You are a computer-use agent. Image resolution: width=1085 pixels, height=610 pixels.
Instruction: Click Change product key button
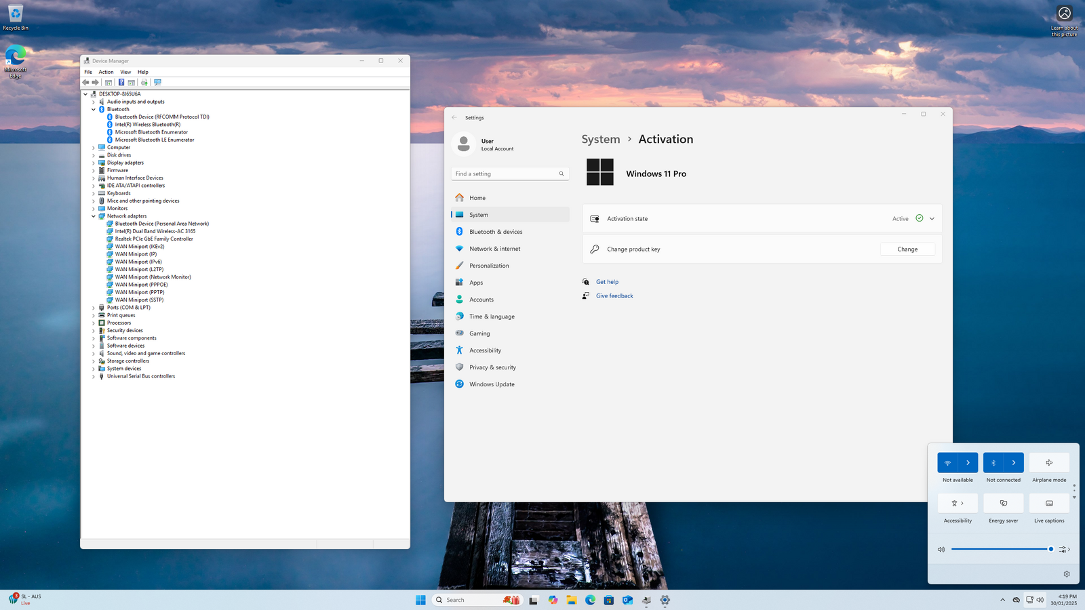pyautogui.click(x=907, y=249)
